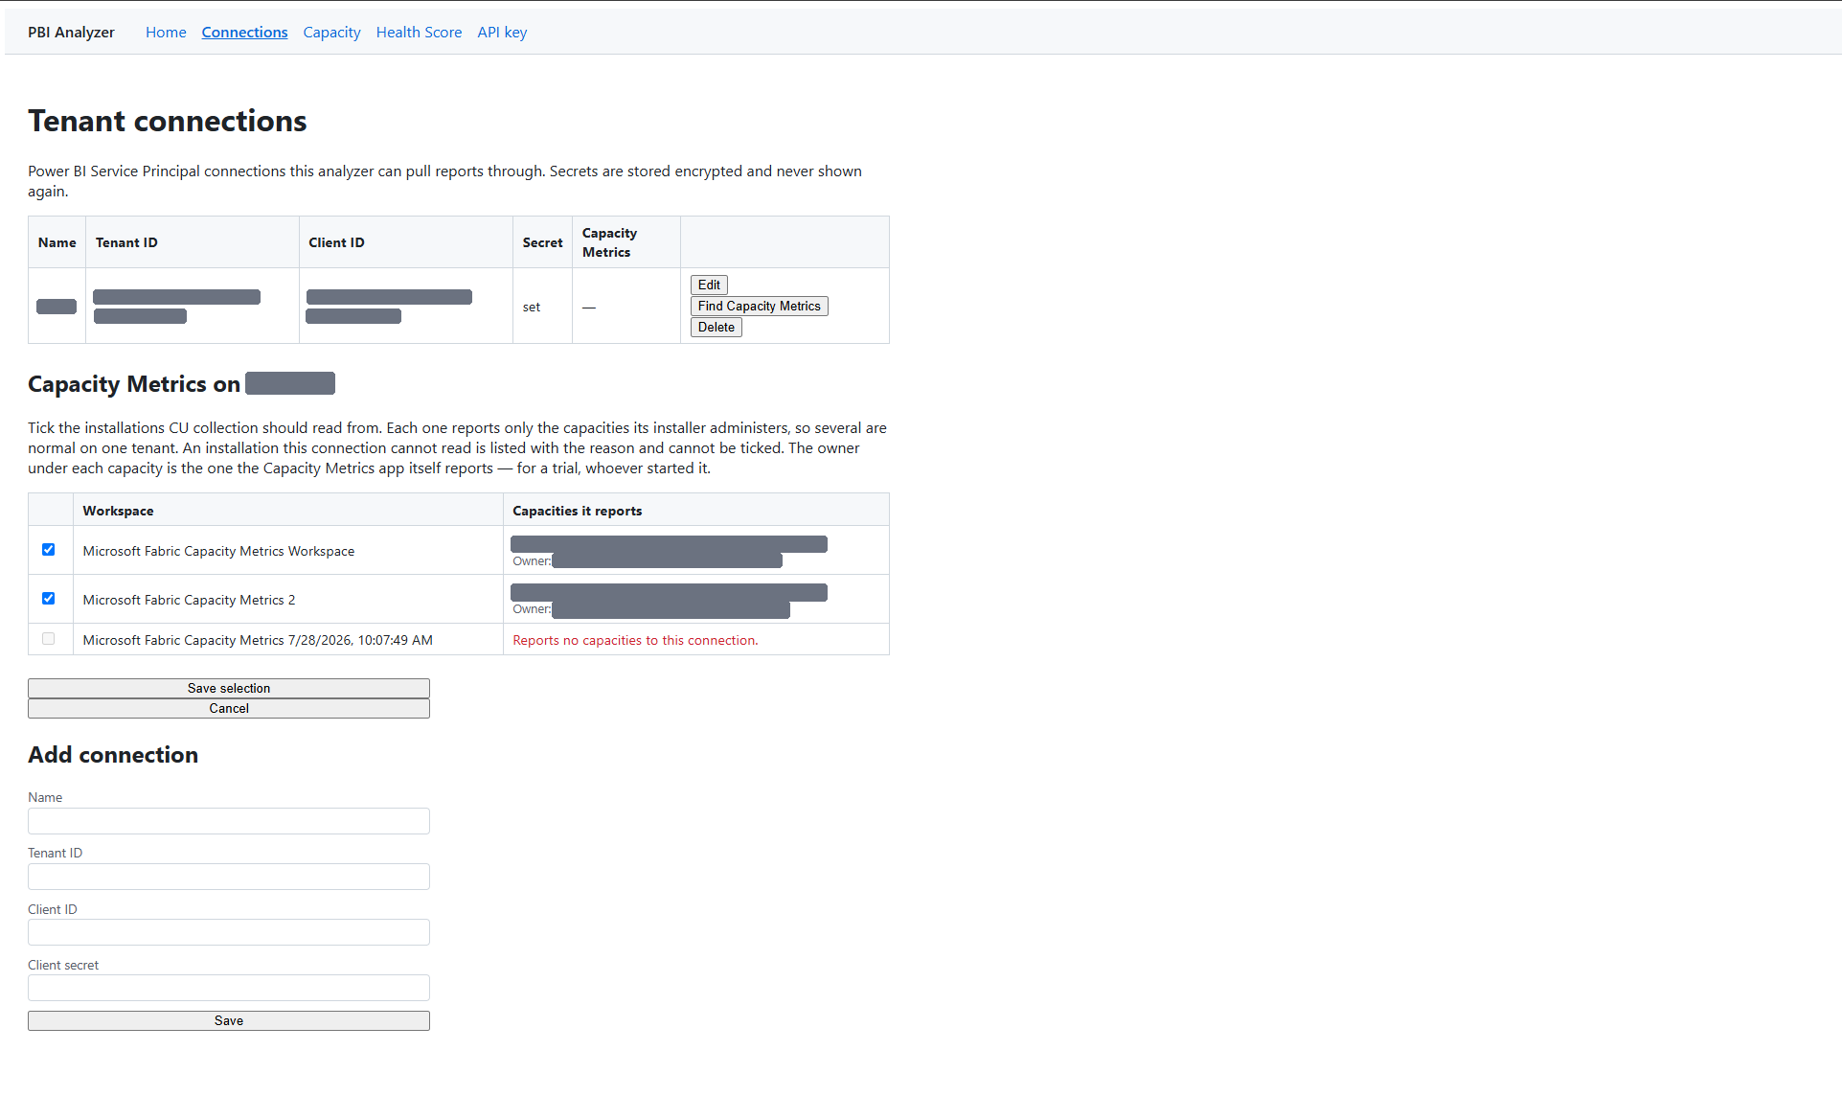Delete the tenant connection

(716, 327)
